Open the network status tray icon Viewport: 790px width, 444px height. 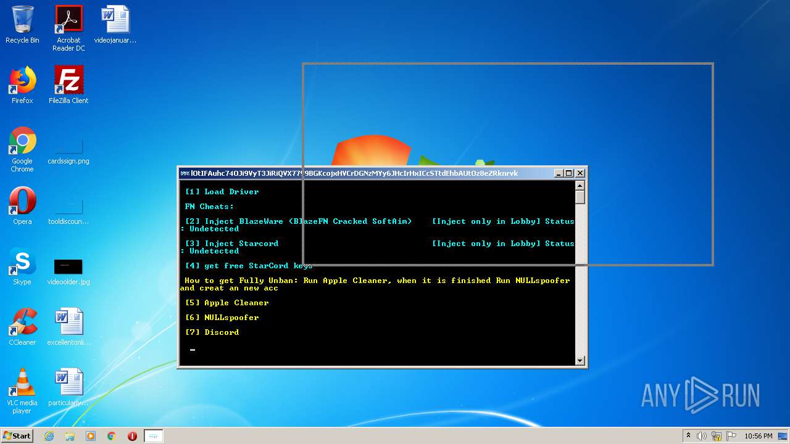pyautogui.click(x=717, y=436)
